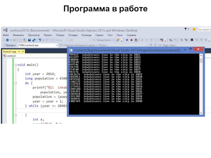Expand the События жизненного цикла dropdown
The width and height of the screenshot is (211, 158).
pos(97,45)
